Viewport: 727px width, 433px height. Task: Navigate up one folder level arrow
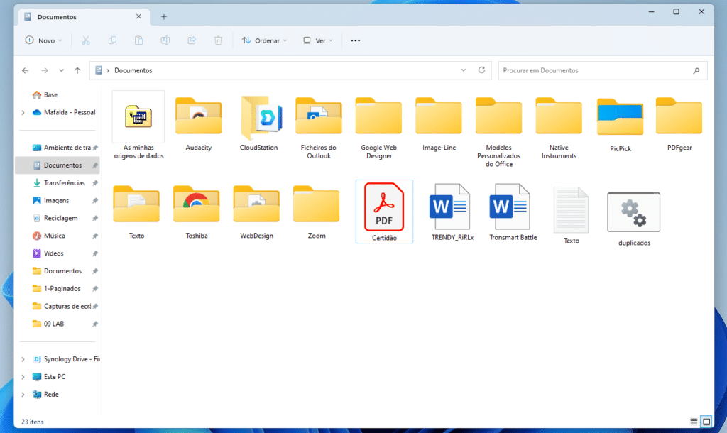tap(77, 70)
